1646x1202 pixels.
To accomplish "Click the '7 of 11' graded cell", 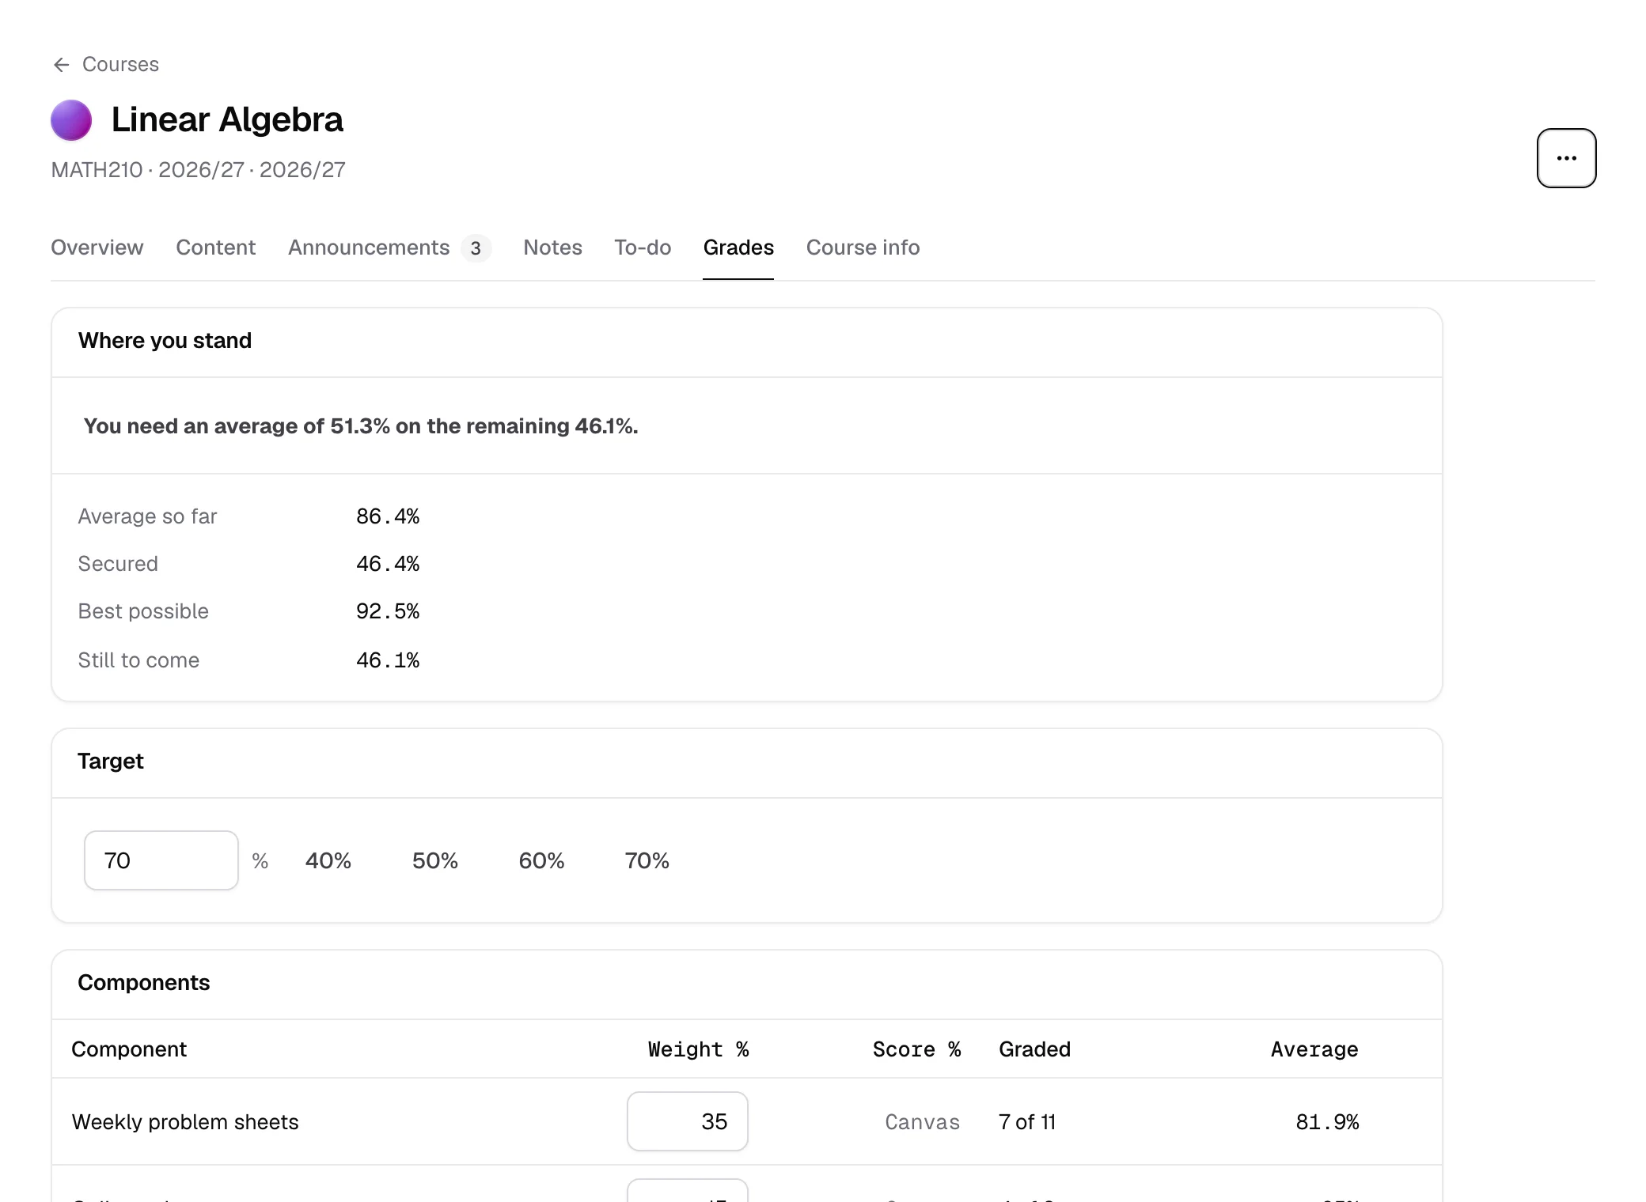I will coord(1027,1122).
